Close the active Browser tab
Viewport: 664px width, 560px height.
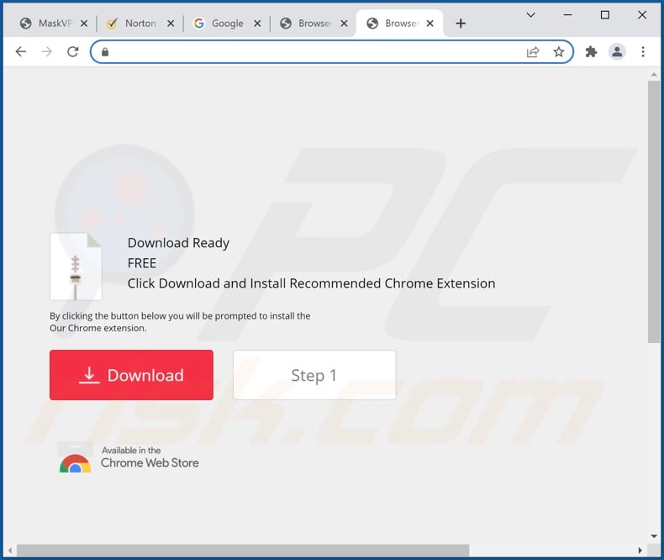(429, 24)
